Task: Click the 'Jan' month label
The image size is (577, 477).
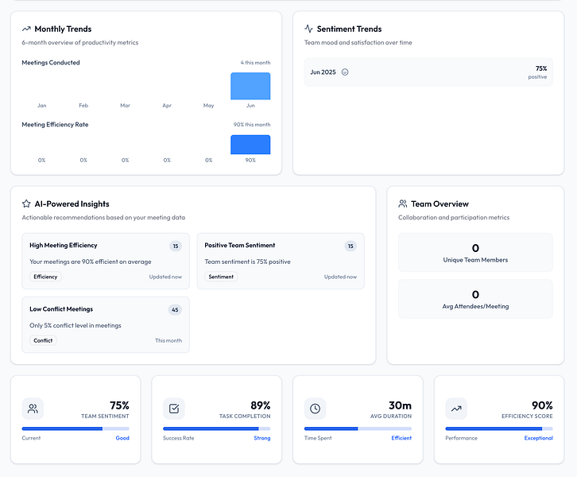Action: click(42, 106)
